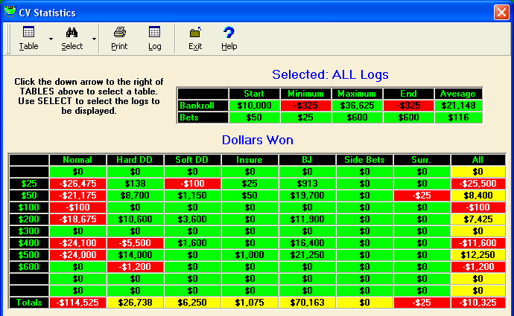Click the red Bankroll Minimum -$325 cell
The width and height of the screenshot is (514, 316).
coord(306,106)
